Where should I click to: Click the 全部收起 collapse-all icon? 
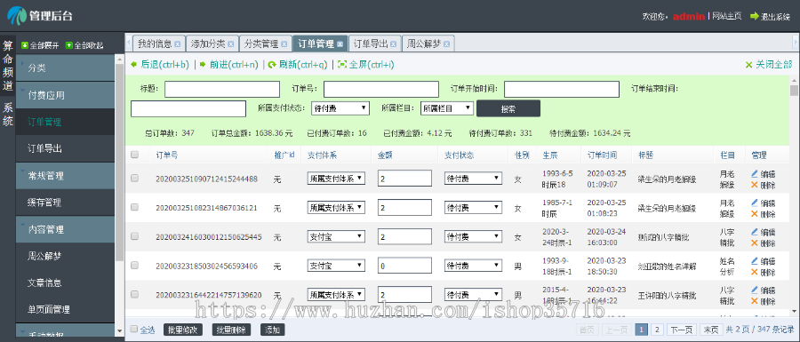point(68,45)
